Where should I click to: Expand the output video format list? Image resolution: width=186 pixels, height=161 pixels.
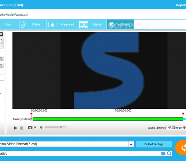point(131,144)
